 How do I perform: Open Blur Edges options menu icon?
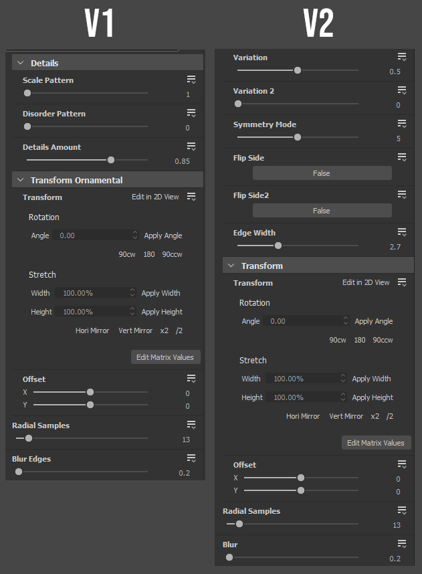[x=191, y=458]
